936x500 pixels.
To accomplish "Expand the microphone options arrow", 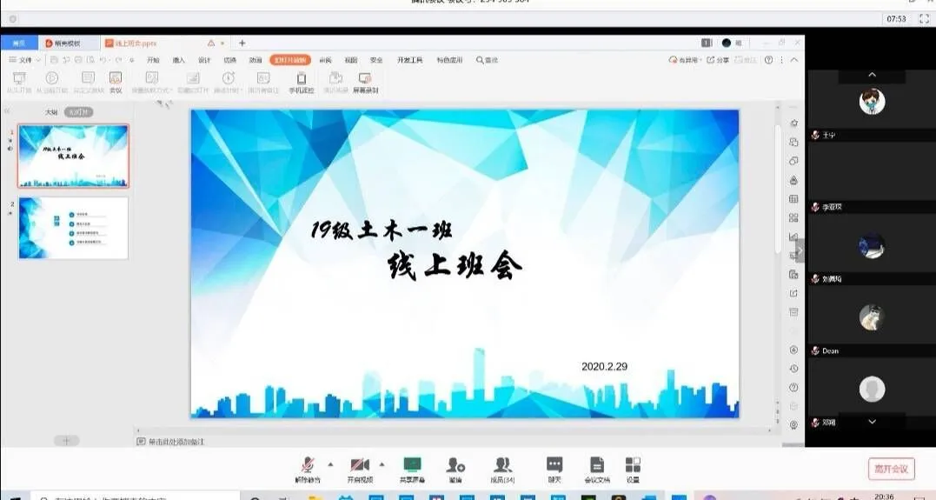I will click(x=330, y=464).
